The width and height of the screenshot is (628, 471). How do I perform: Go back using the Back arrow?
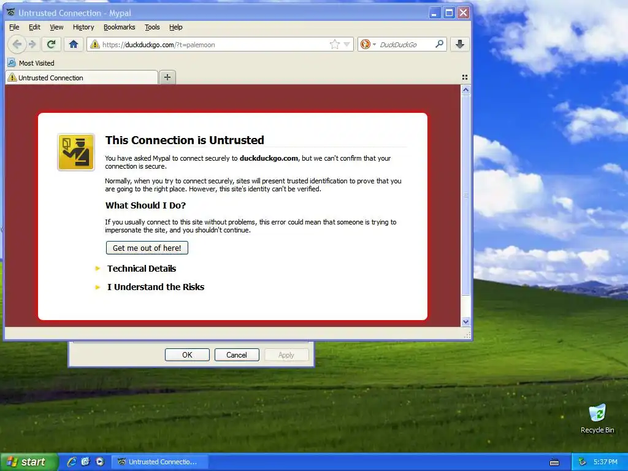(x=17, y=44)
